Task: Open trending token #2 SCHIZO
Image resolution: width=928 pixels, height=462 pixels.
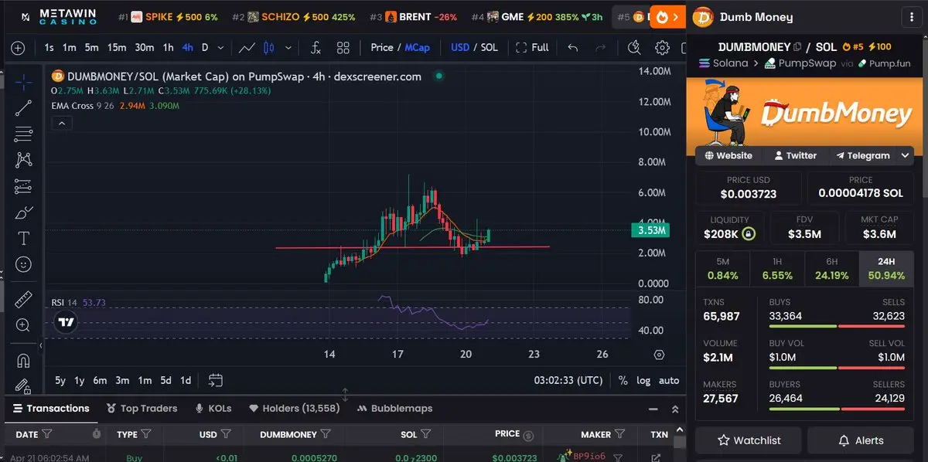Action: click(295, 17)
